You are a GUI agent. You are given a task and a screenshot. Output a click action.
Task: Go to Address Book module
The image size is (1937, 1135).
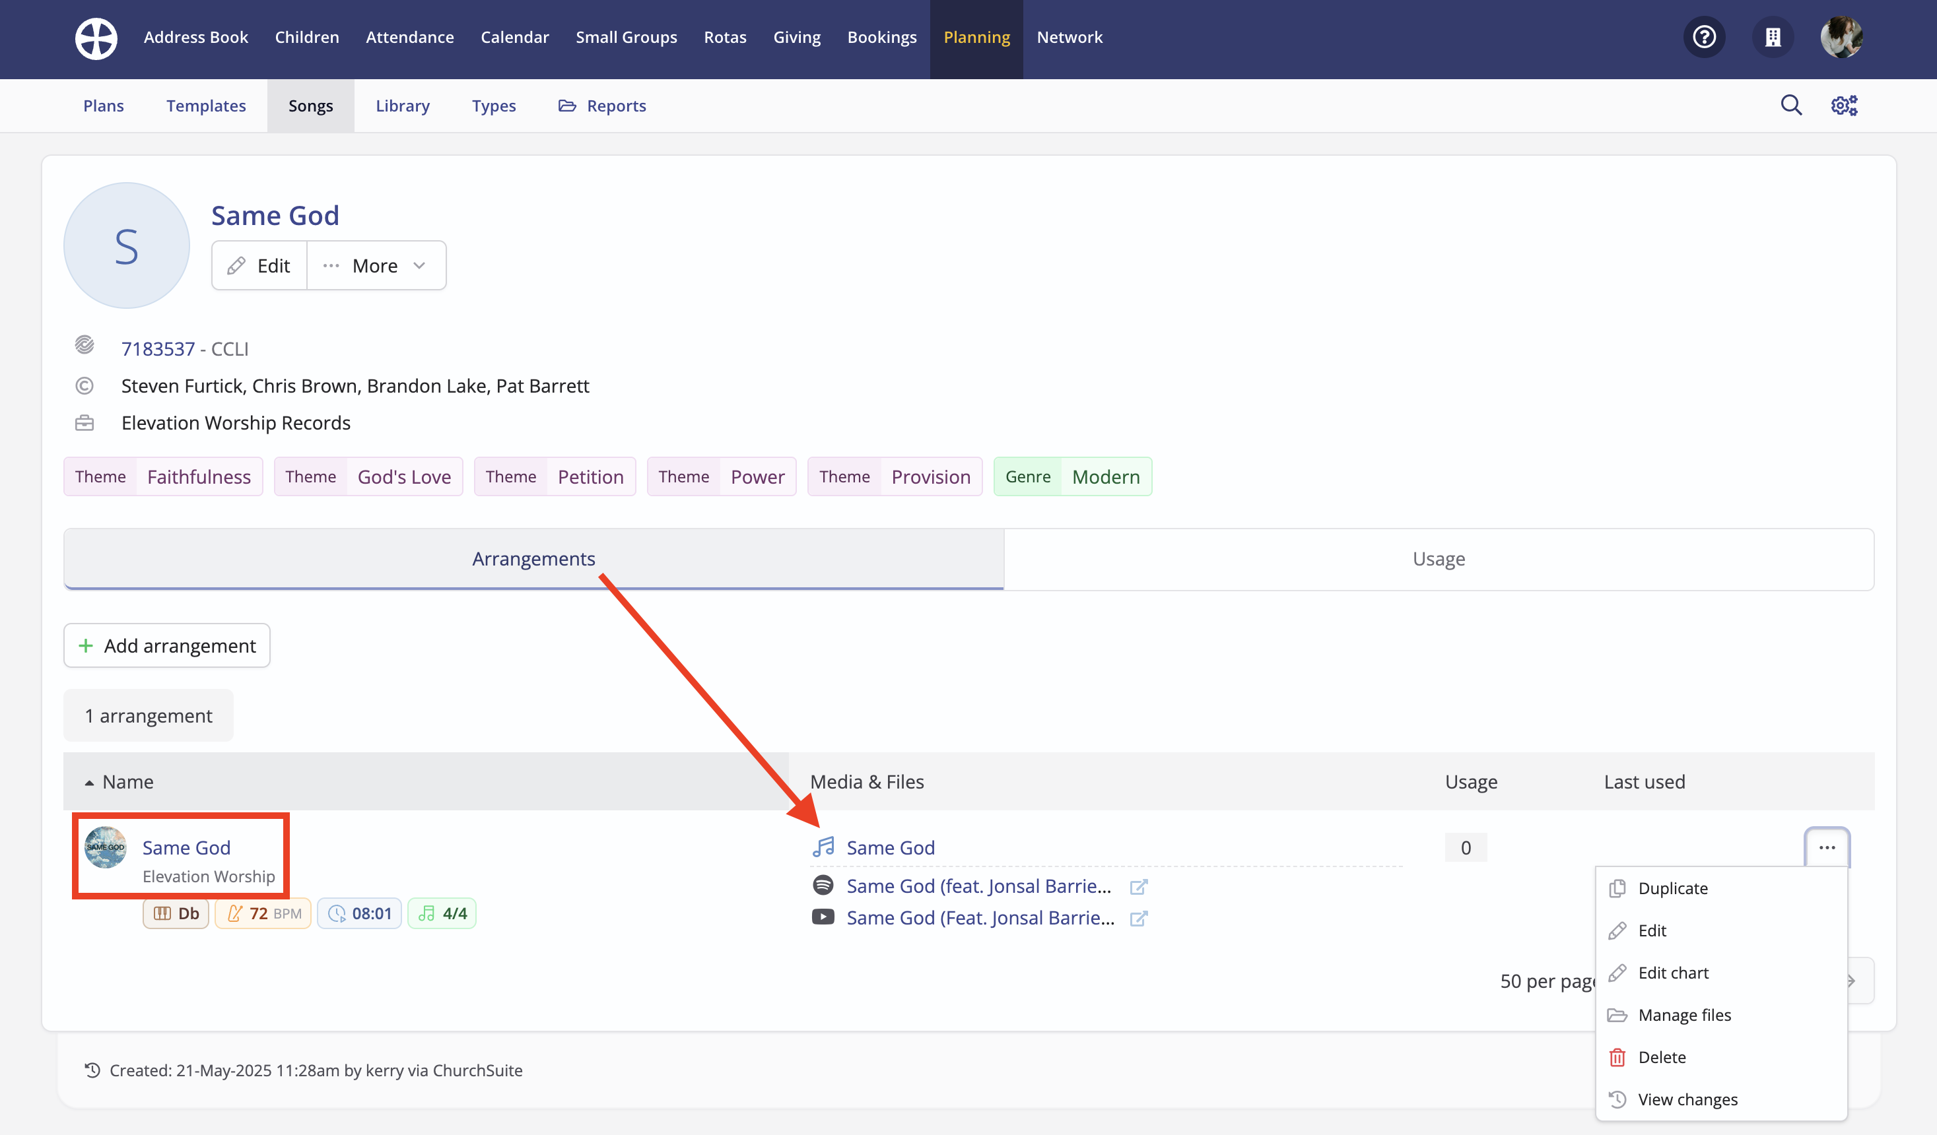196,37
